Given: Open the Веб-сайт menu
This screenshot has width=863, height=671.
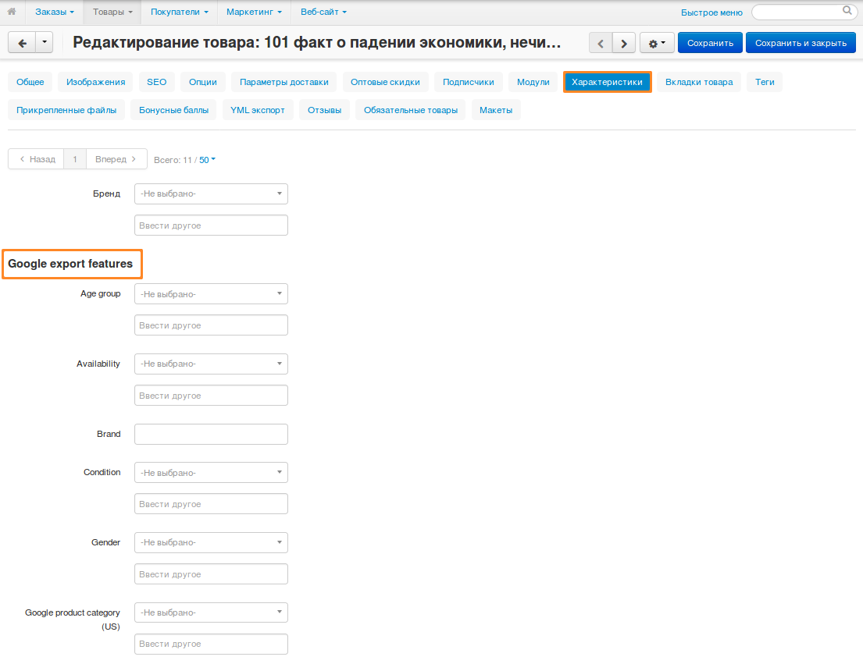Looking at the screenshot, I should (x=323, y=12).
